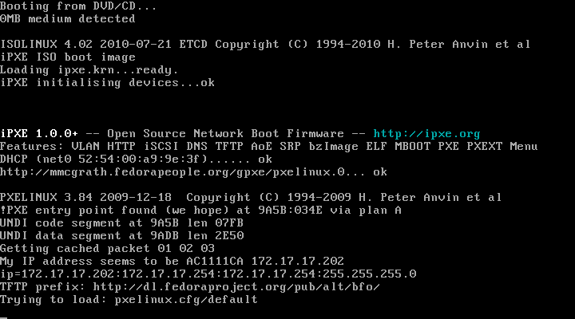The width and height of the screenshot is (575, 319).
Task: Click the http://ipxe.org link text
Action: pyautogui.click(x=426, y=134)
